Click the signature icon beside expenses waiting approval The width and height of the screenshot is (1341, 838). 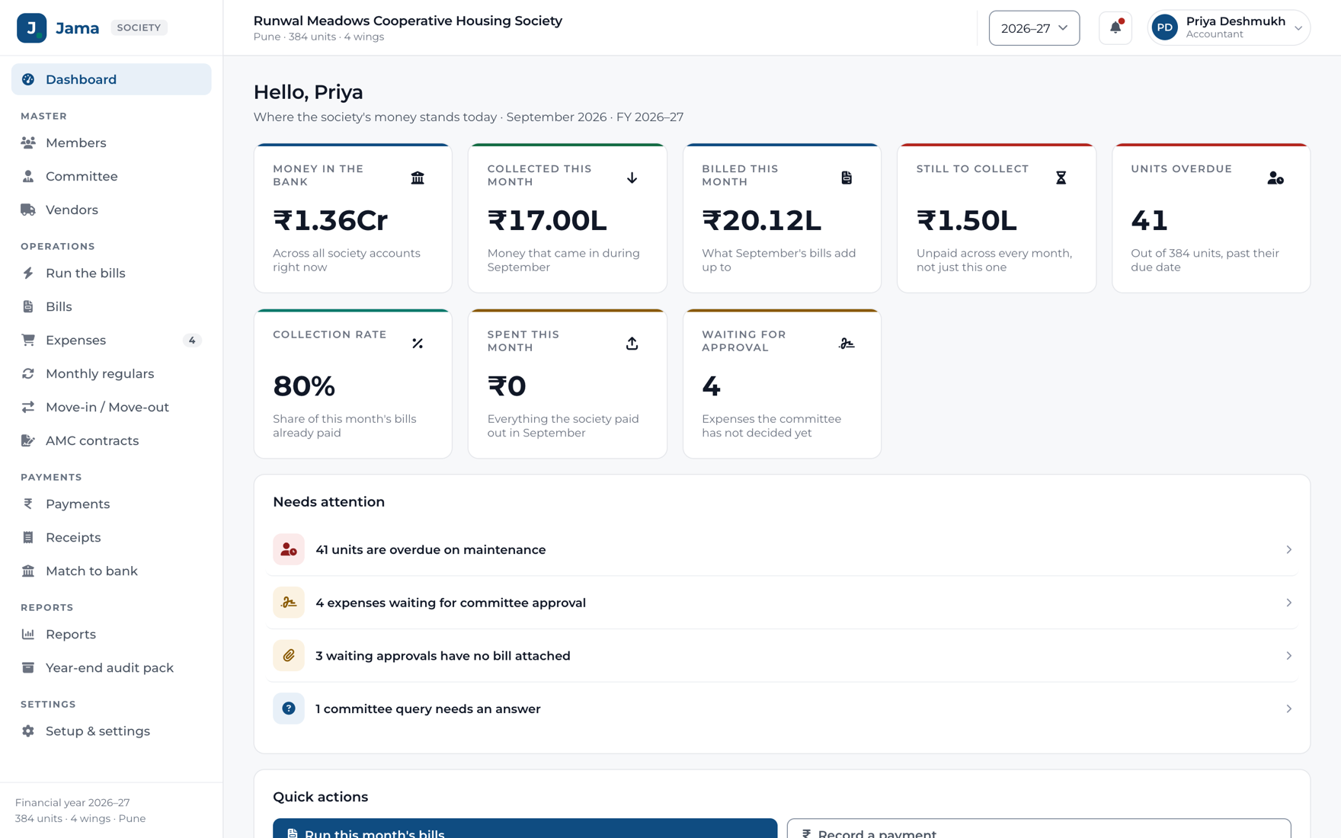[289, 603]
